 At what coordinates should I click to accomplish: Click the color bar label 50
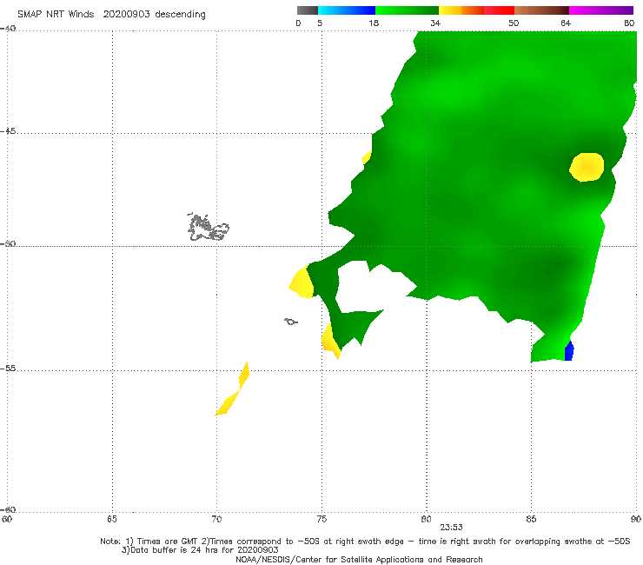(514, 23)
